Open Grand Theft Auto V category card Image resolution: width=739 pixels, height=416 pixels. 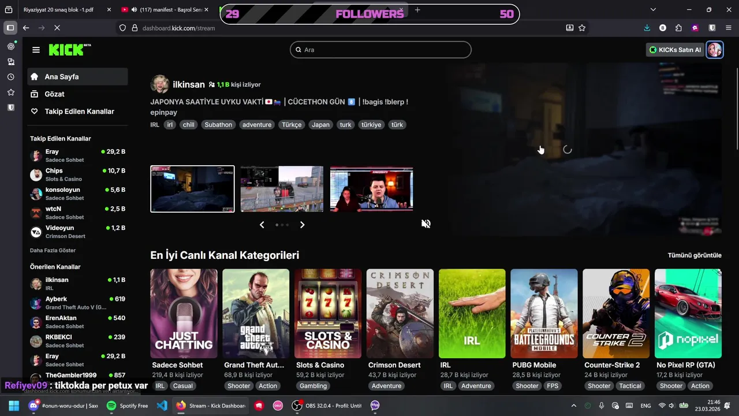click(x=256, y=313)
